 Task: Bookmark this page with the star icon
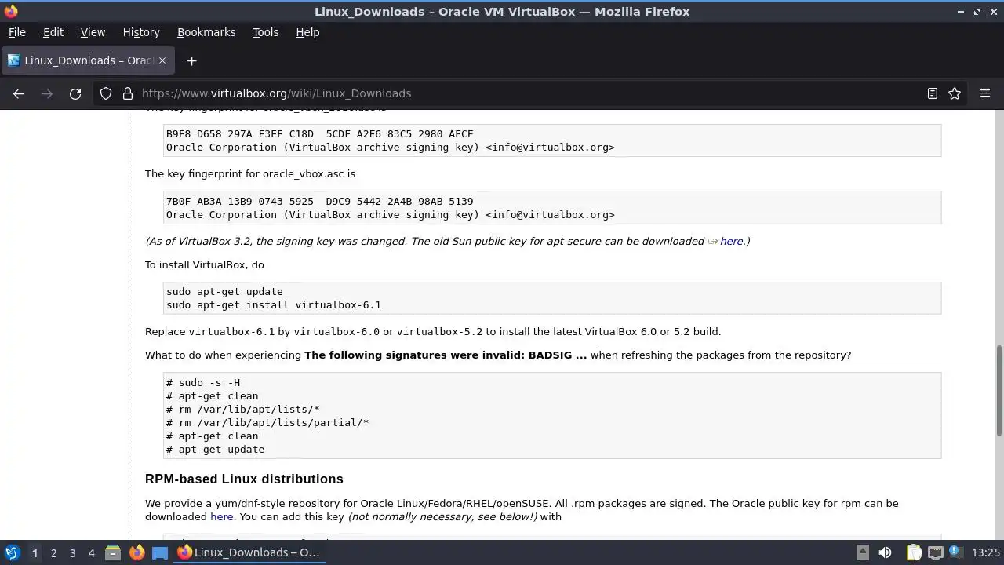click(955, 93)
